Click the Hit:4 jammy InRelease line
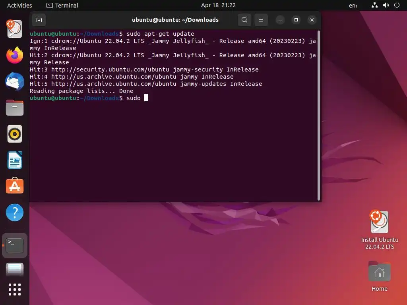The height and width of the screenshot is (305, 407). tap(132, 77)
